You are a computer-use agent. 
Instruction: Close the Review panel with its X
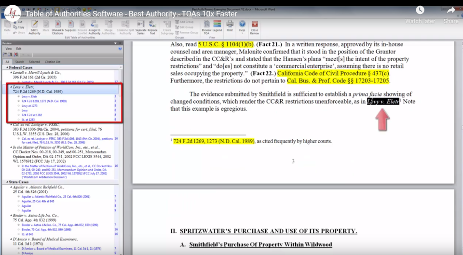[x=120, y=43]
